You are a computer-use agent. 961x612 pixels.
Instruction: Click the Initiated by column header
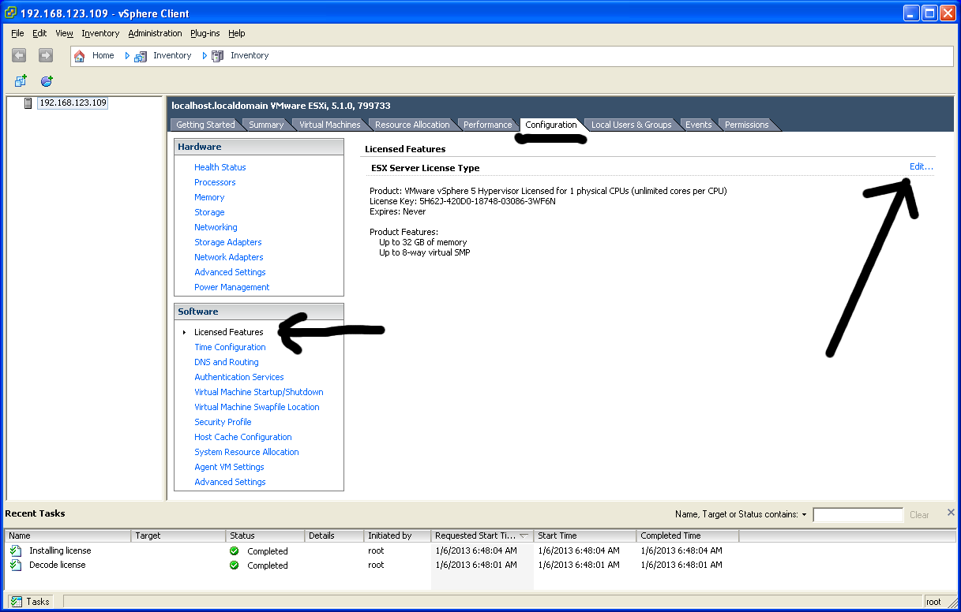[x=398, y=535]
